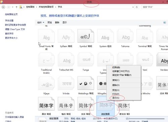Select the Traditional Arabic font icon
This screenshot has height=122, width=168.
coord(46,59)
